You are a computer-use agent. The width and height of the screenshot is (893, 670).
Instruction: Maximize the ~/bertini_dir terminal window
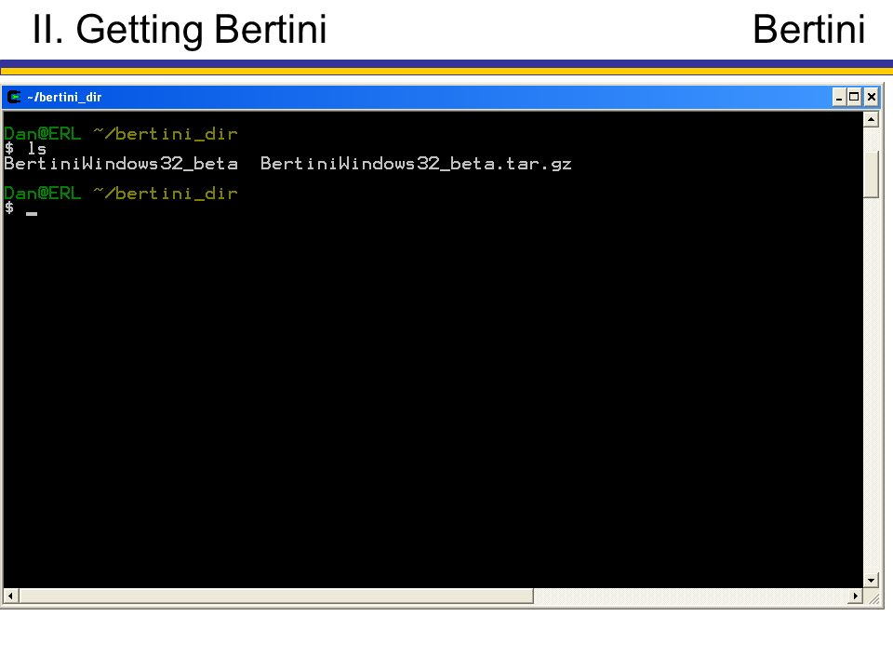pyautogui.click(x=854, y=98)
